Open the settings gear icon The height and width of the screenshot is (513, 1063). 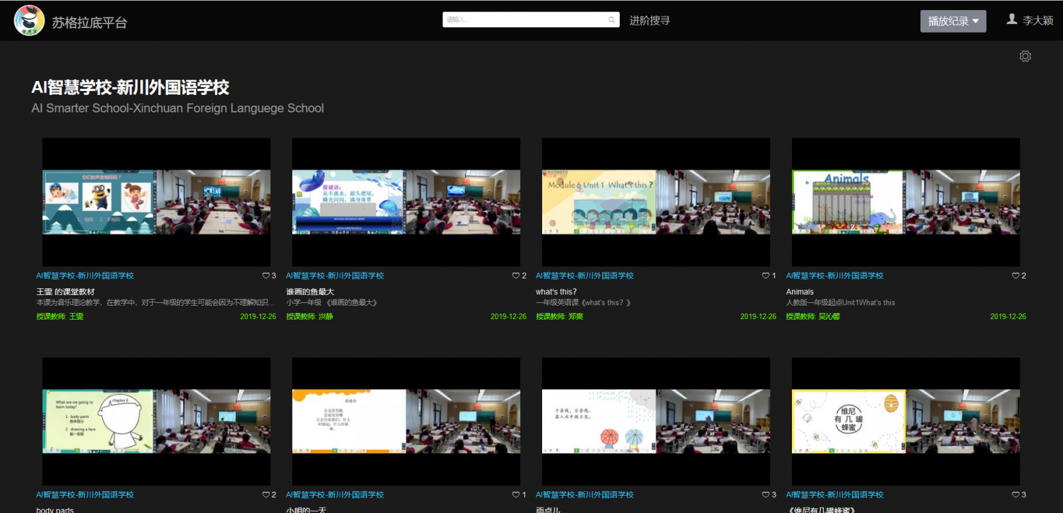click(1025, 56)
